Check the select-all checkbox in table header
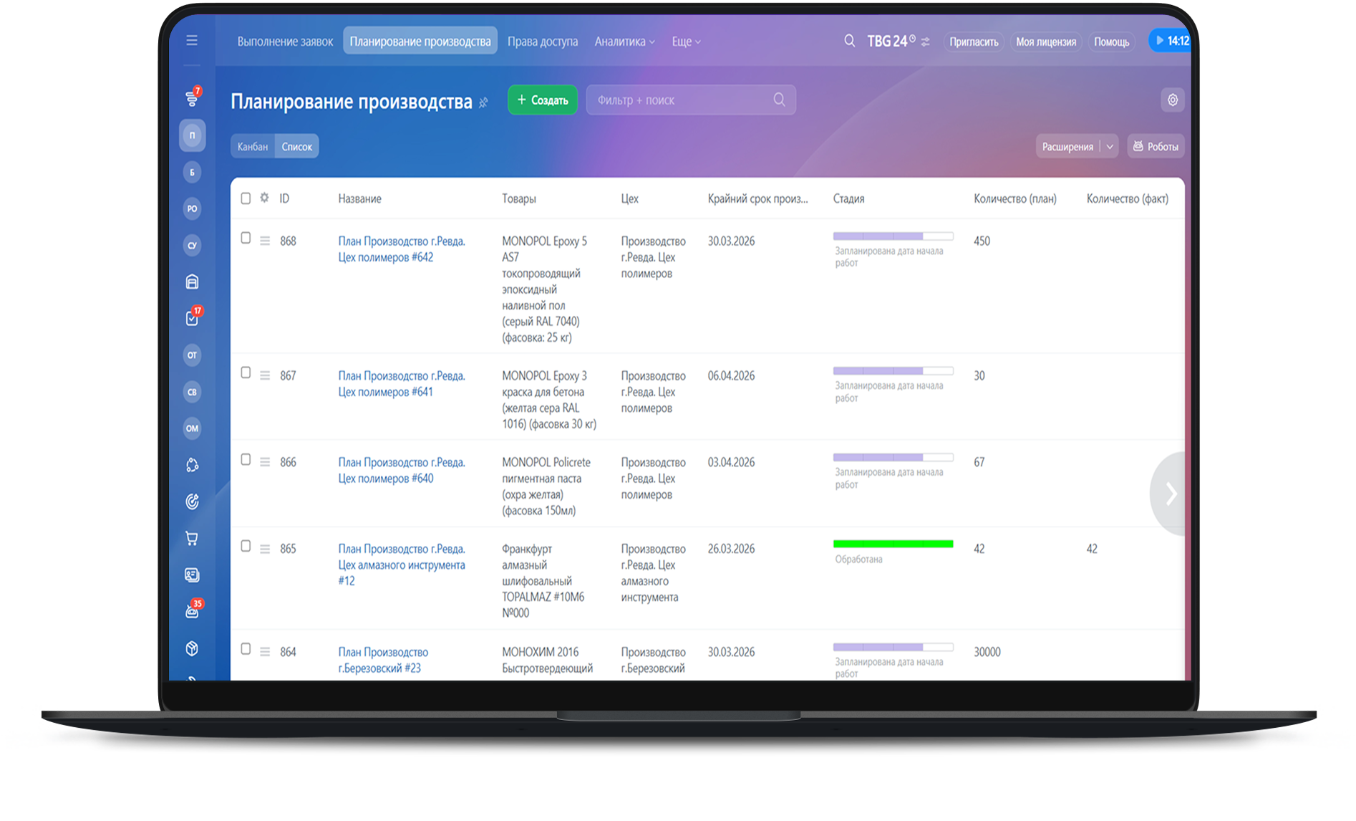 (x=246, y=198)
